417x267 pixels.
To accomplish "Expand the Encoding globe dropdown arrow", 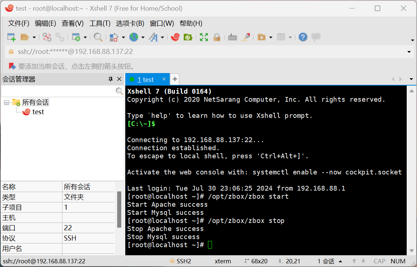I will [143, 37].
